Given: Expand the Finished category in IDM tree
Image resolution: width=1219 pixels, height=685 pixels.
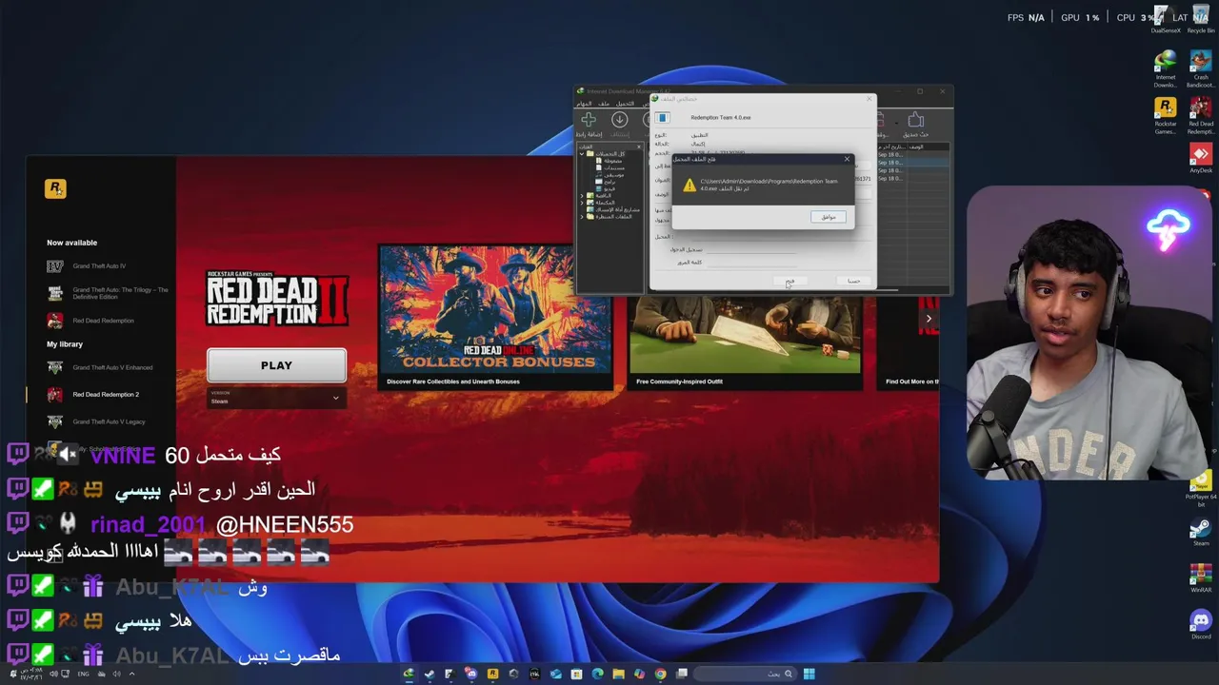Looking at the screenshot, I should coord(582,203).
